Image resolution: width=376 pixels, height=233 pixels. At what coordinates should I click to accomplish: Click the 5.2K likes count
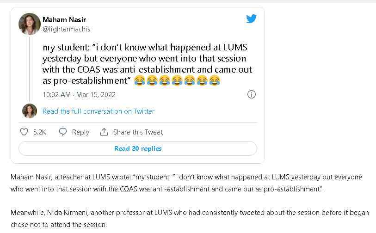point(40,132)
